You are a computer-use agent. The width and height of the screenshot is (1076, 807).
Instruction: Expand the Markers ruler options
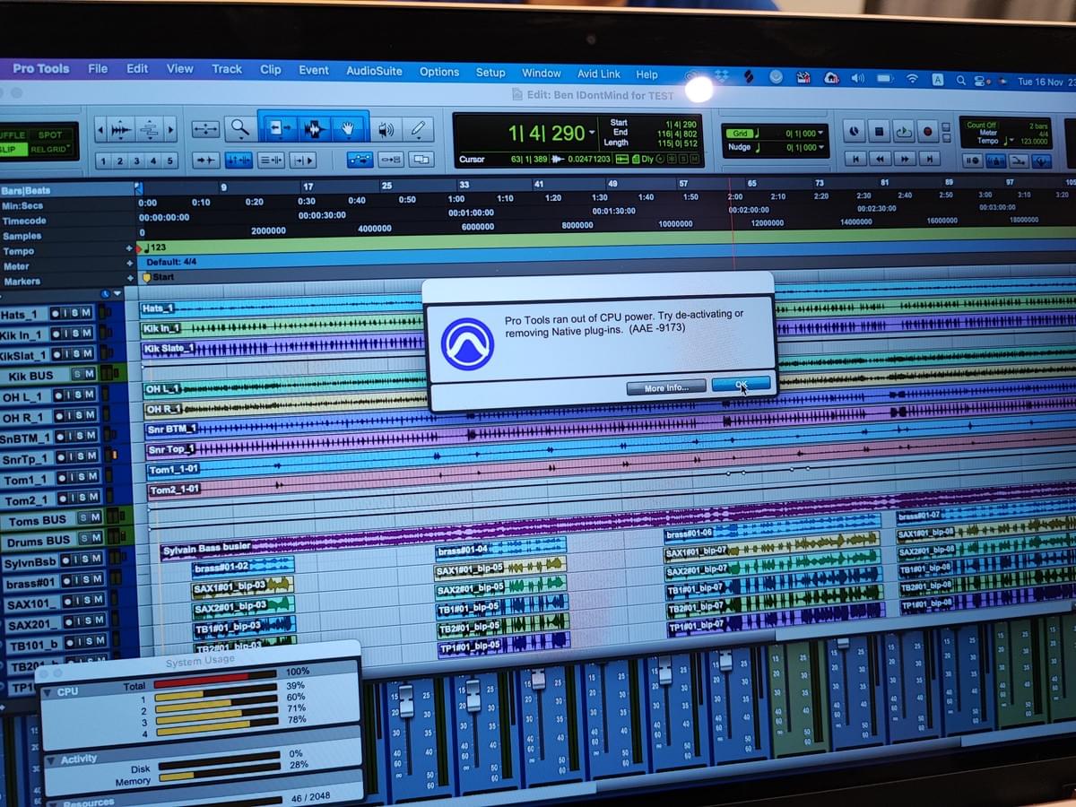(130, 279)
